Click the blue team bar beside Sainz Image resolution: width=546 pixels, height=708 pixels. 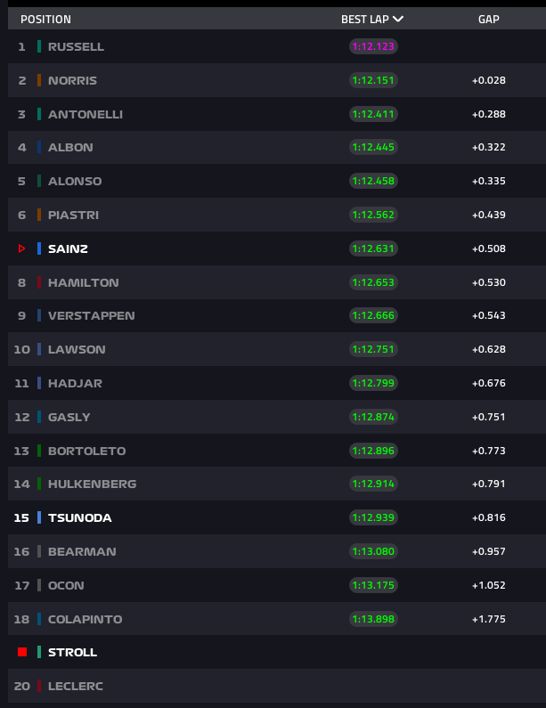(39, 248)
